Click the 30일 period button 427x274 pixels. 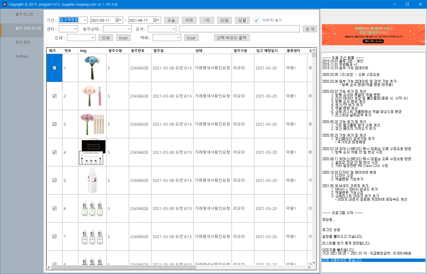pos(224,20)
